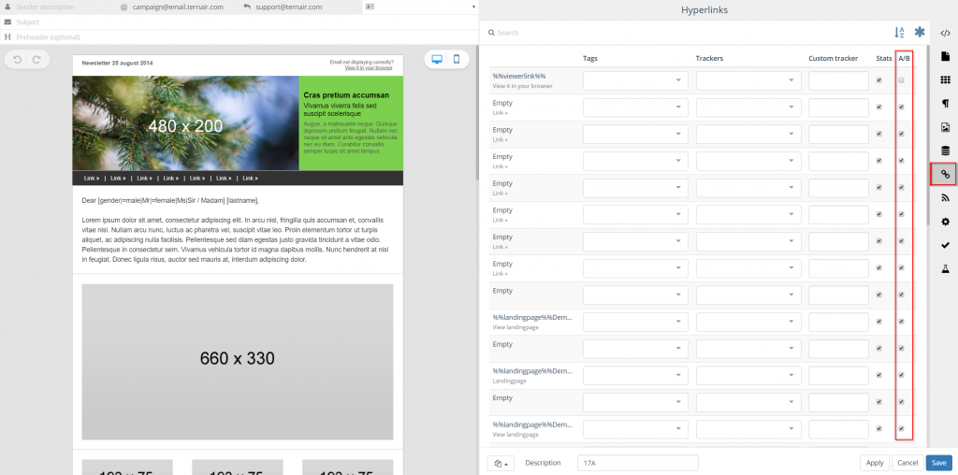Open the RSS feed icon in sidebar
The width and height of the screenshot is (958, 475).
pyautogui.click(x=945, y=198)
